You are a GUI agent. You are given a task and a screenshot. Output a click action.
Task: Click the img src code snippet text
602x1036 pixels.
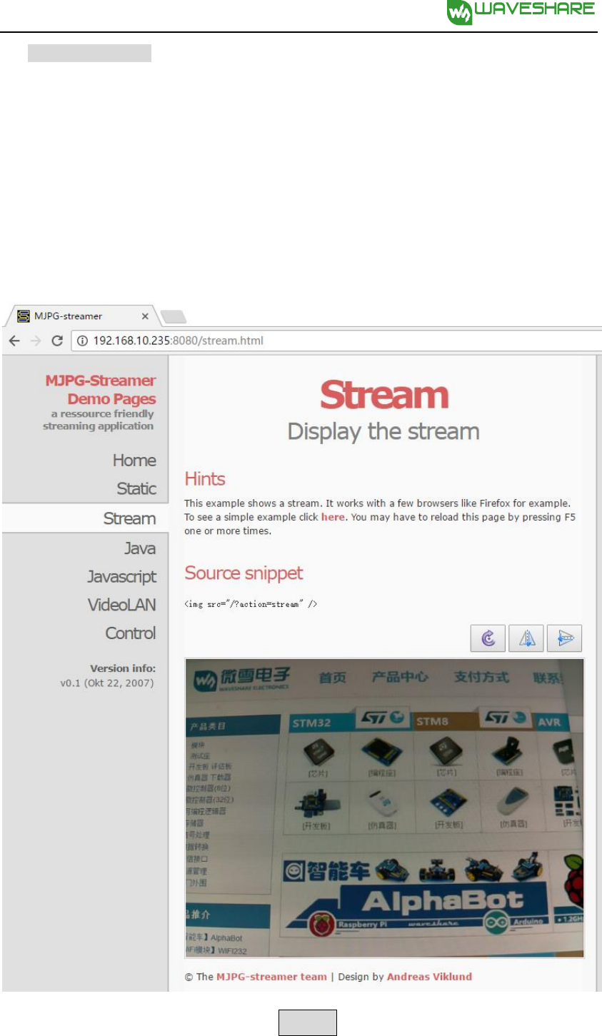pos(251,604)
